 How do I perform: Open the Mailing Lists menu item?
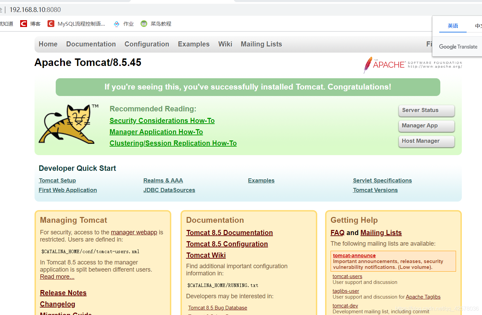(262, 44)
